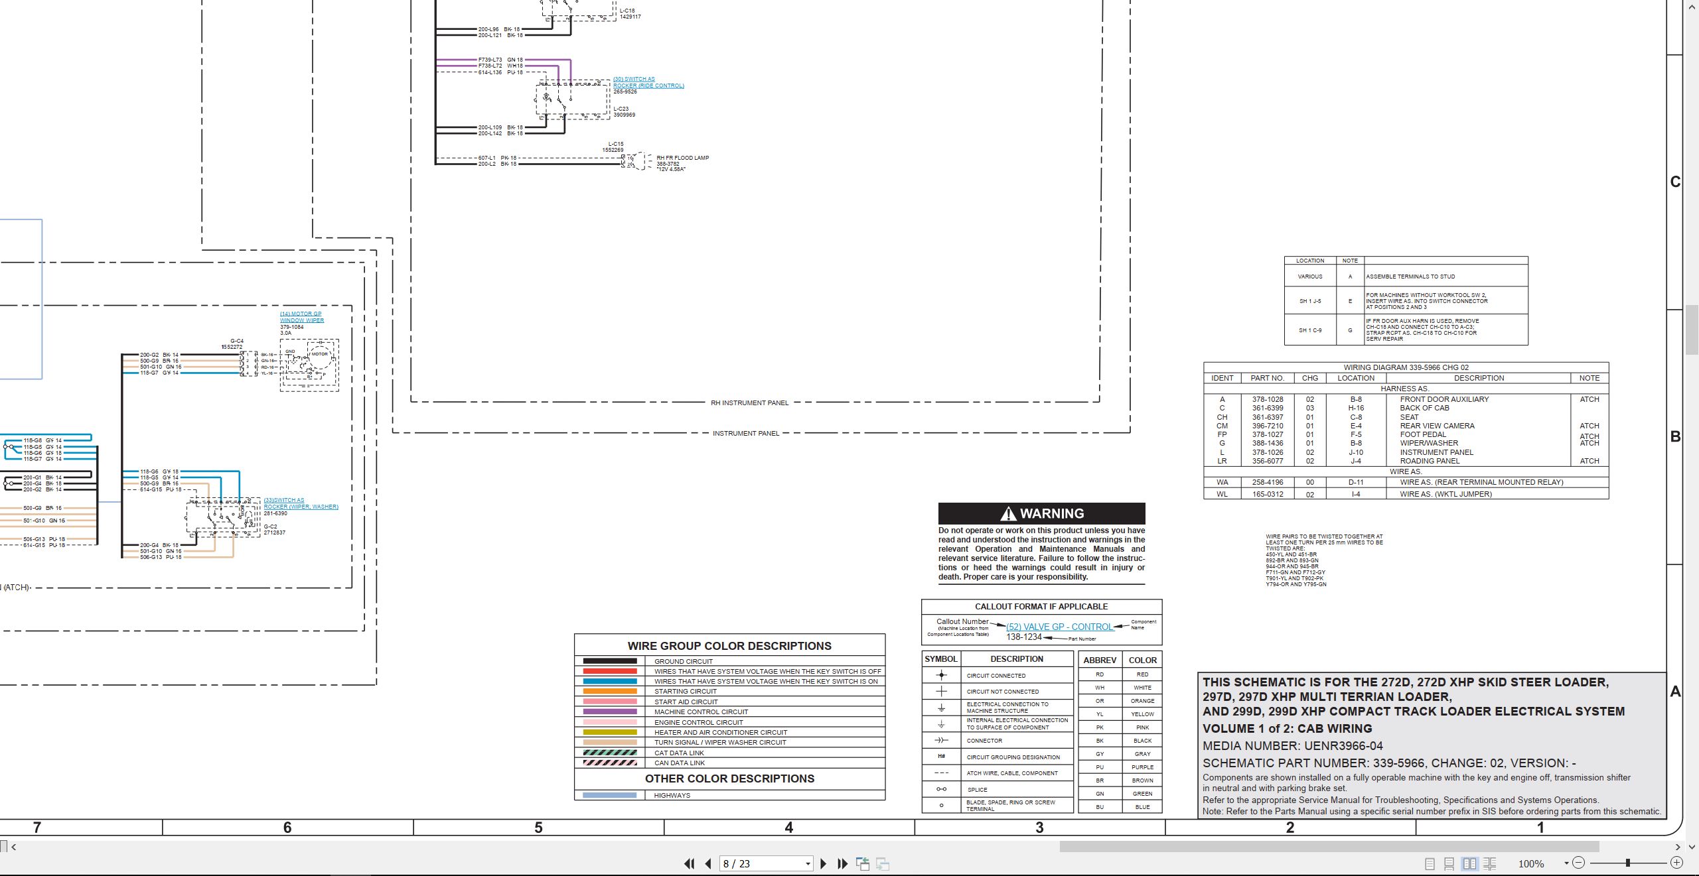Click the WARNING triangle icon
Screen dimensions: 1699x876
click(x=1008, y=513)
